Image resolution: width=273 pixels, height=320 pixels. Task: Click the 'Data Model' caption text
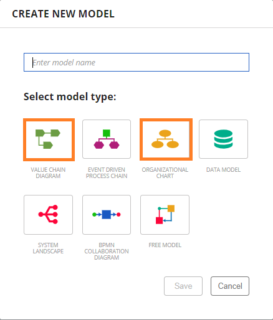click(223, 170)
